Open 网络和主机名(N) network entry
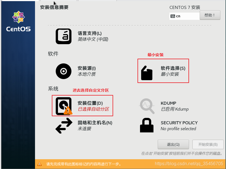This screenshot has width=226, height=169. (x=95, y=126)
